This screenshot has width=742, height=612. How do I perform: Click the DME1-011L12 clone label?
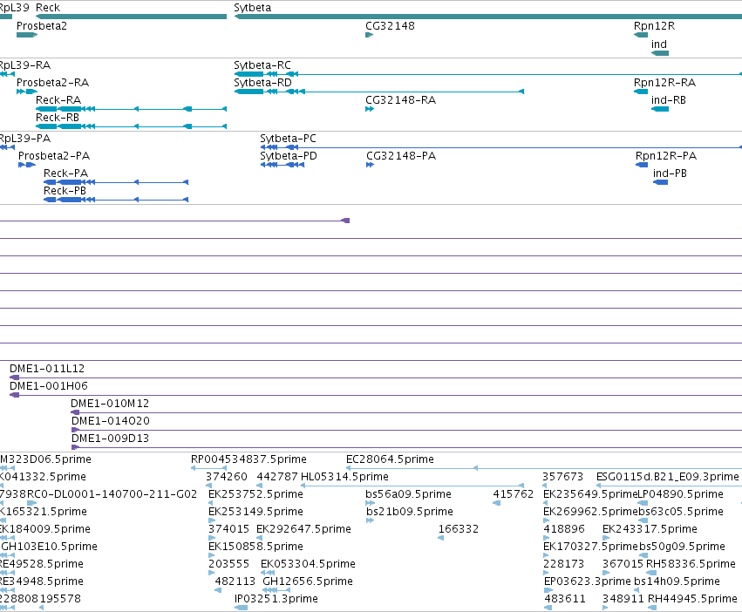pyautogui.click(x=47, y=368)
